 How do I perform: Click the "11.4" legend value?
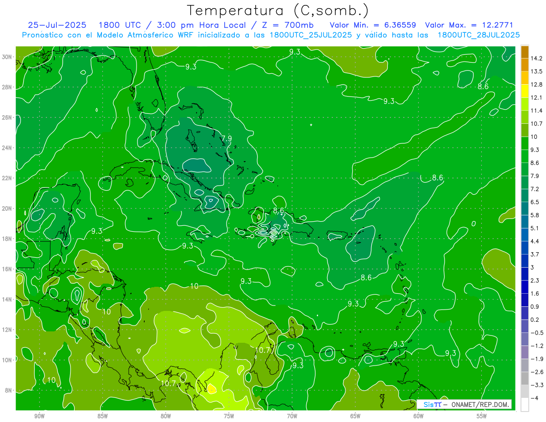pos(536,111)
